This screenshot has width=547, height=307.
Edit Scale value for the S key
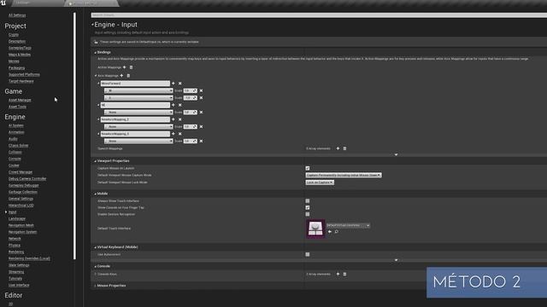(191, 98)
